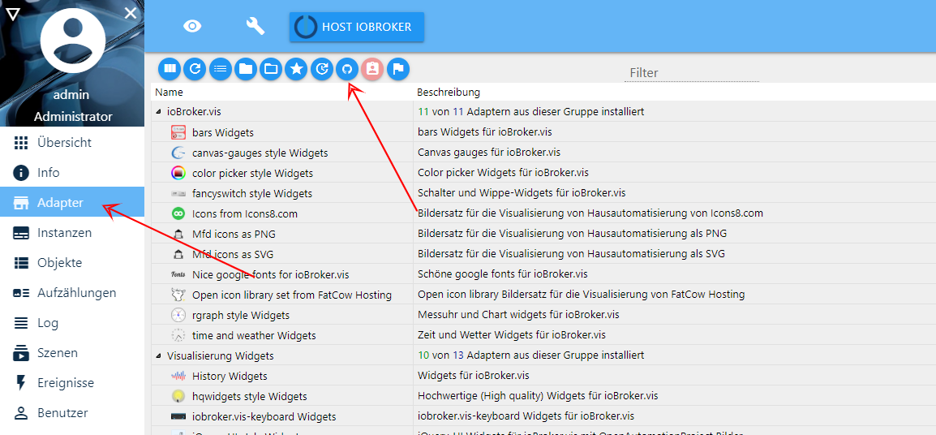This screenshot has width=936, height=435.
Task: Open Aufzählungen in the sidebar
Action: pos(71,293)
